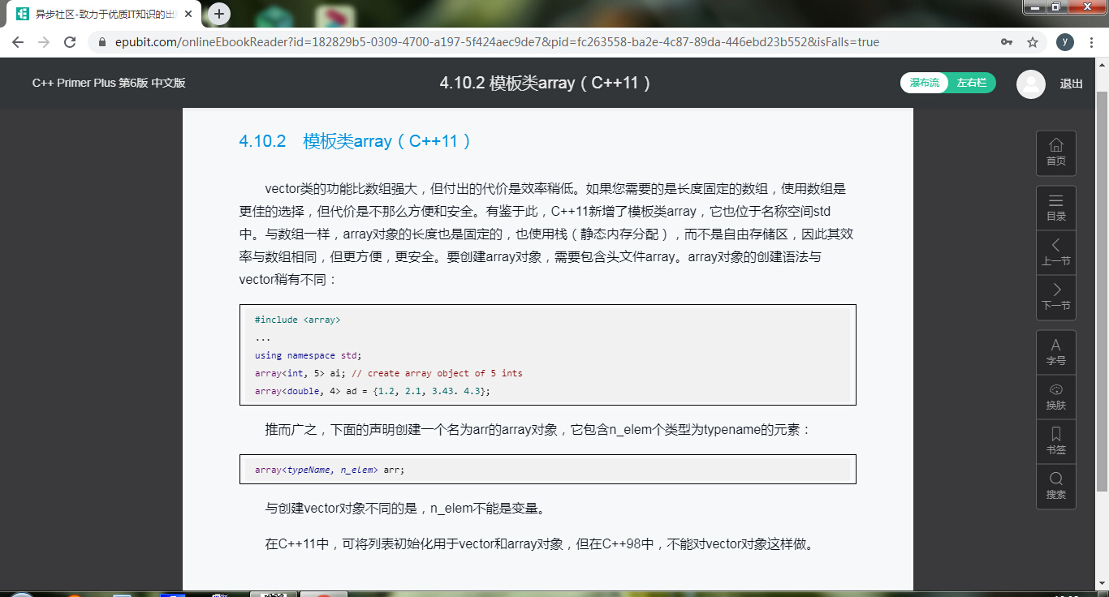The width and height of the screenshot is (1109, 597).
Task: Open the password key icon dropdown
Action: point(1007,42)
